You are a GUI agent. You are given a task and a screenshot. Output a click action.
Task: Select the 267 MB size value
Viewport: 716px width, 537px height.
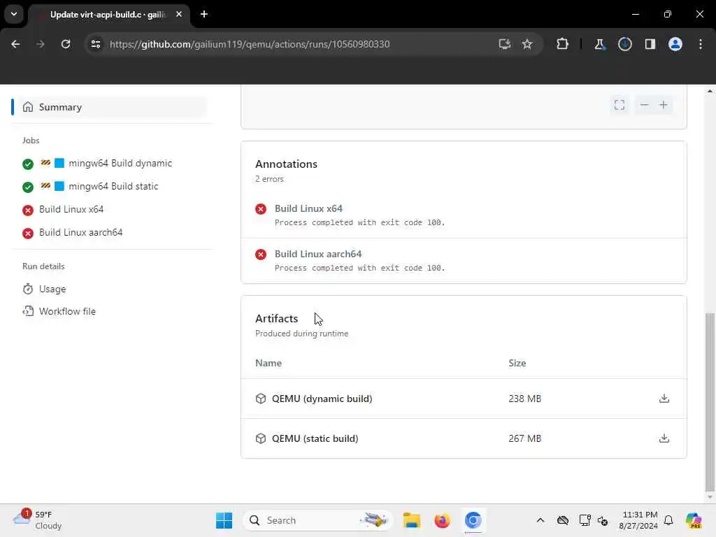point(524,438)
